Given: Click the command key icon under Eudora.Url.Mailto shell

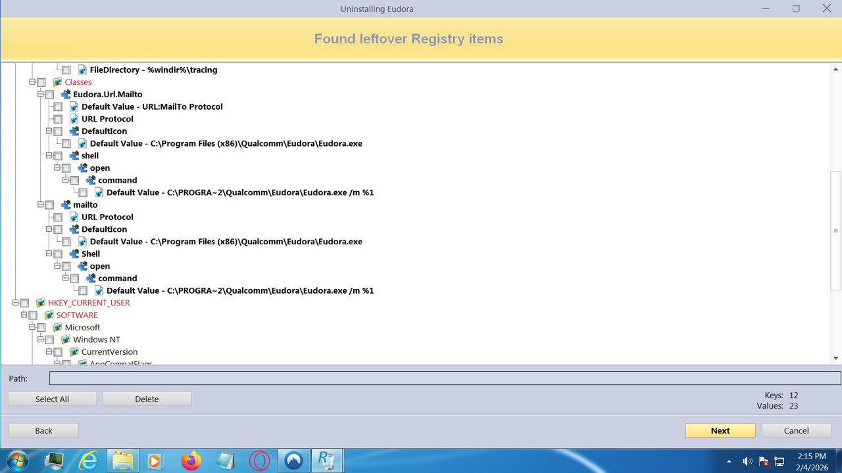Looking at the screenshot, I should click(x=91, y=180).
